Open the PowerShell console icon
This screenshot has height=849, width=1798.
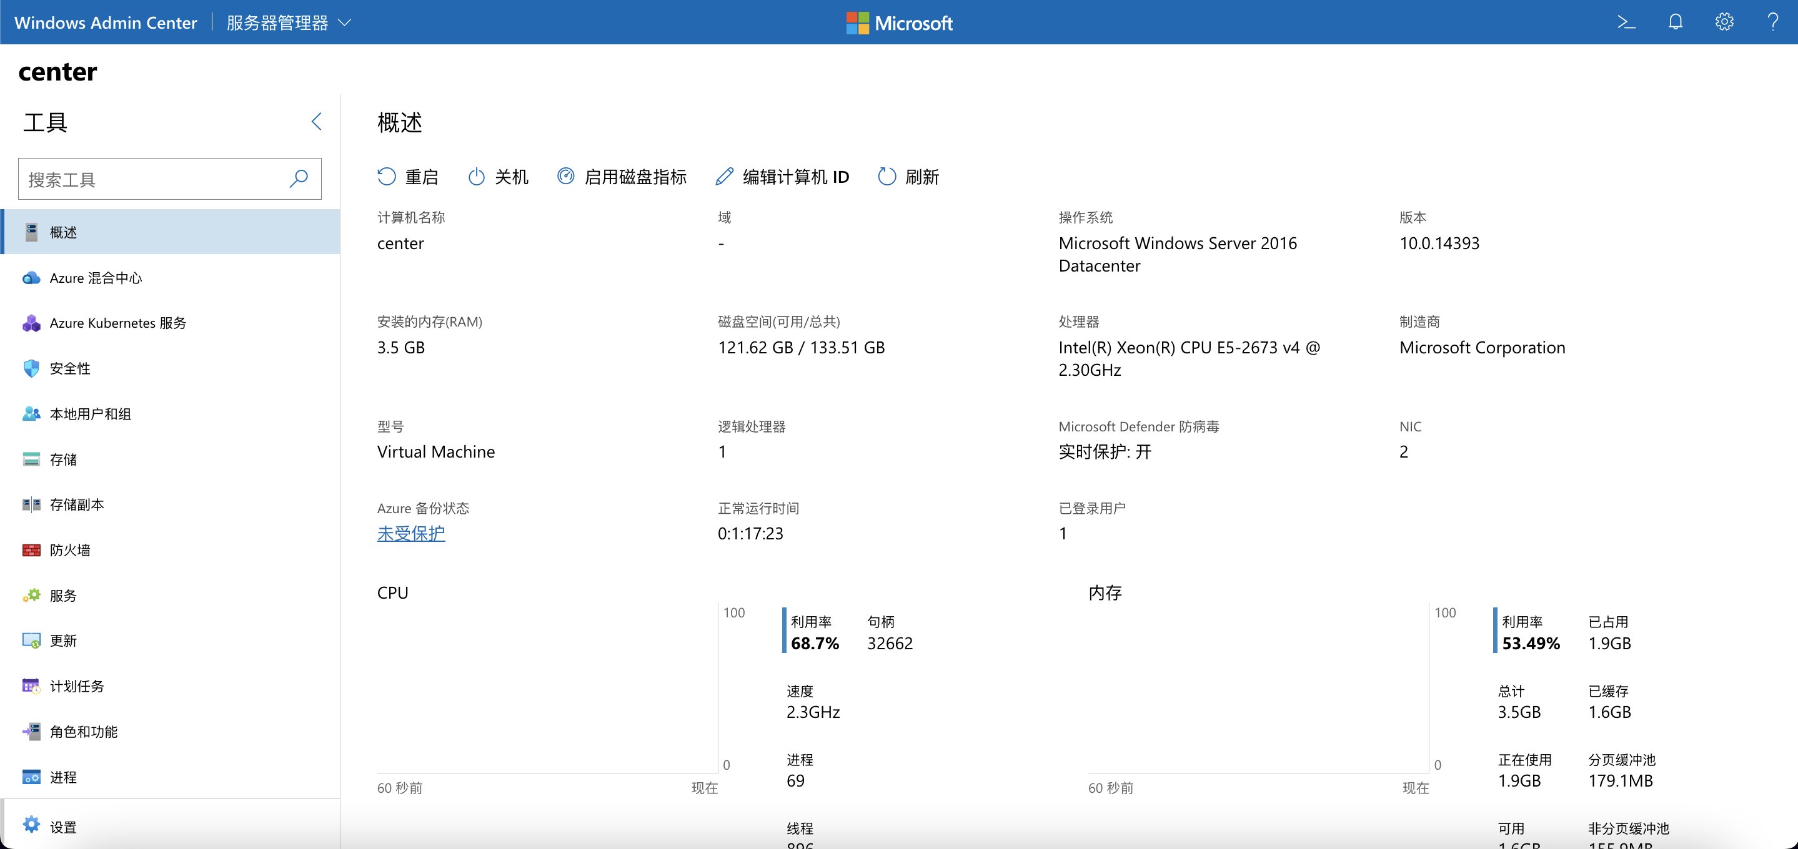(1626, 22)
